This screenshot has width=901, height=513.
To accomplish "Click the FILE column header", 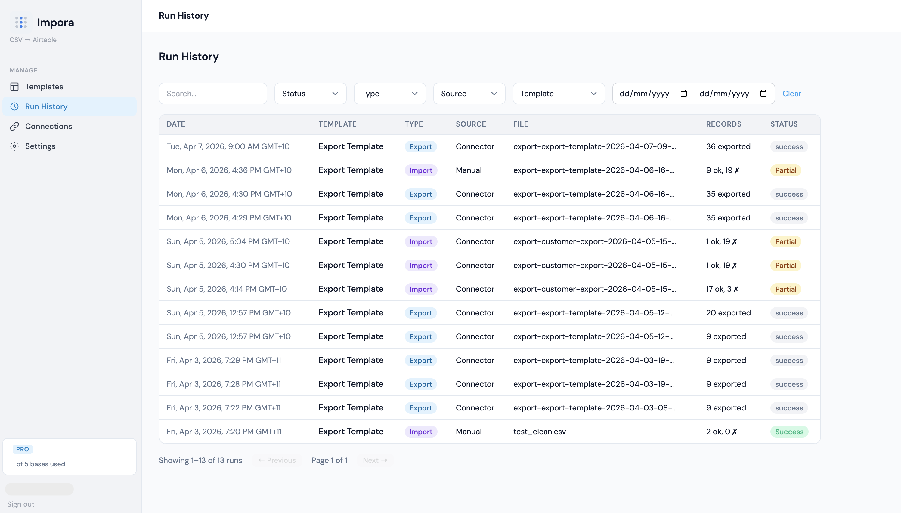I will click(x=520, y=124).
